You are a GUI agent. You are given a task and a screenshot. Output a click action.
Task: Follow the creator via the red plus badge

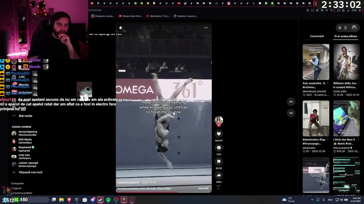(219, 125)
